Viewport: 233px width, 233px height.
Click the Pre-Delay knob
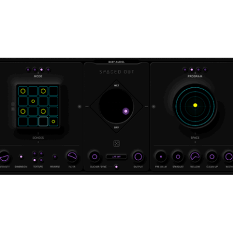coord(161,157)
